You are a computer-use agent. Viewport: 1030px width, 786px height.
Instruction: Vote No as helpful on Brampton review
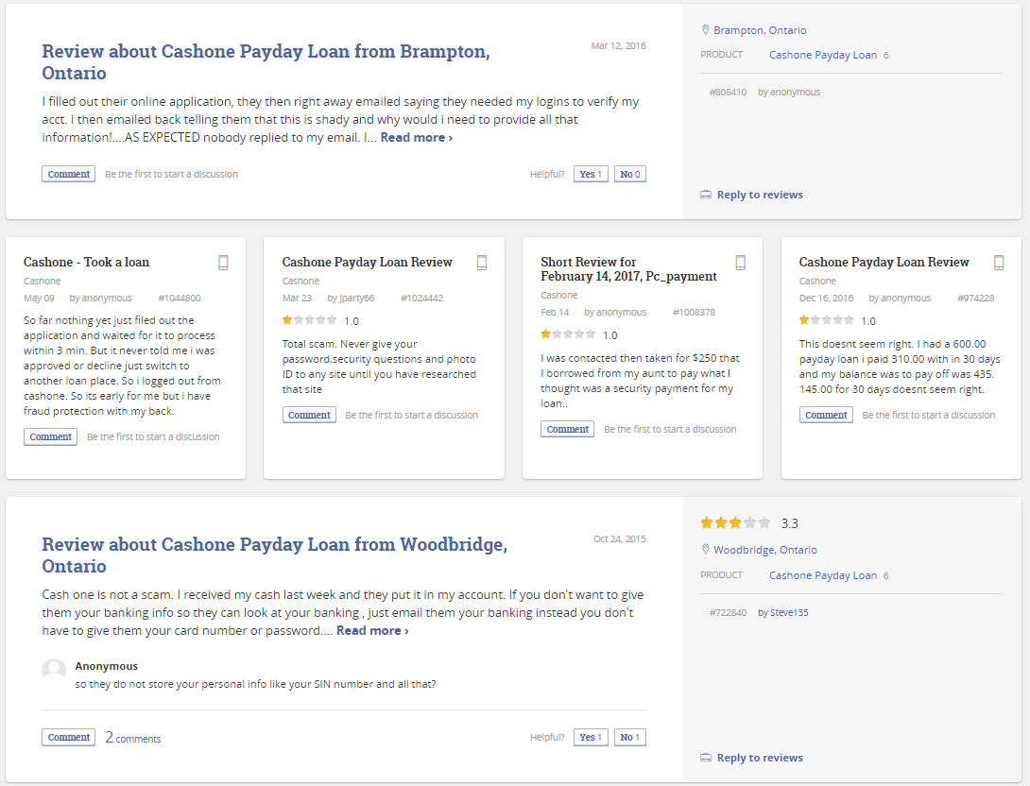pyautogui.click(x=630, y=174)
